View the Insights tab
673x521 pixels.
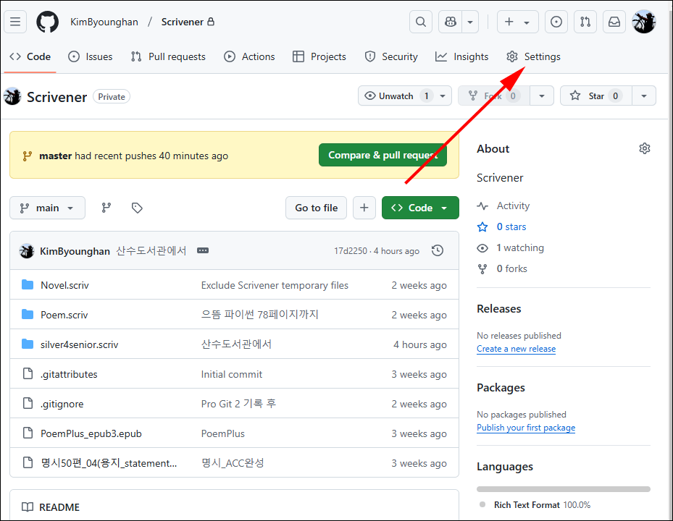tap(462, 56)
